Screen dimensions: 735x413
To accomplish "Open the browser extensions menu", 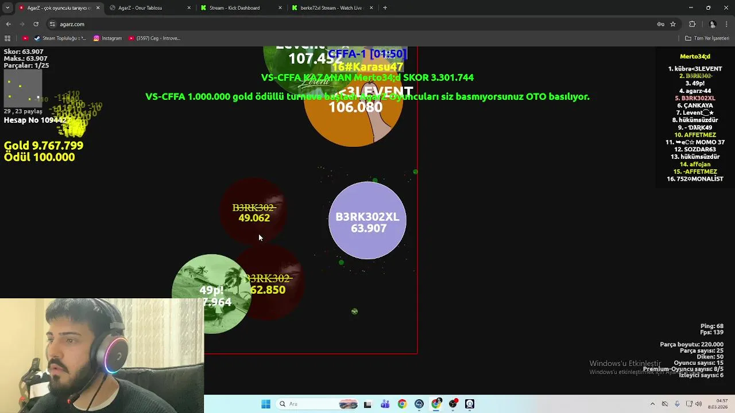I will tap(692, 24).
